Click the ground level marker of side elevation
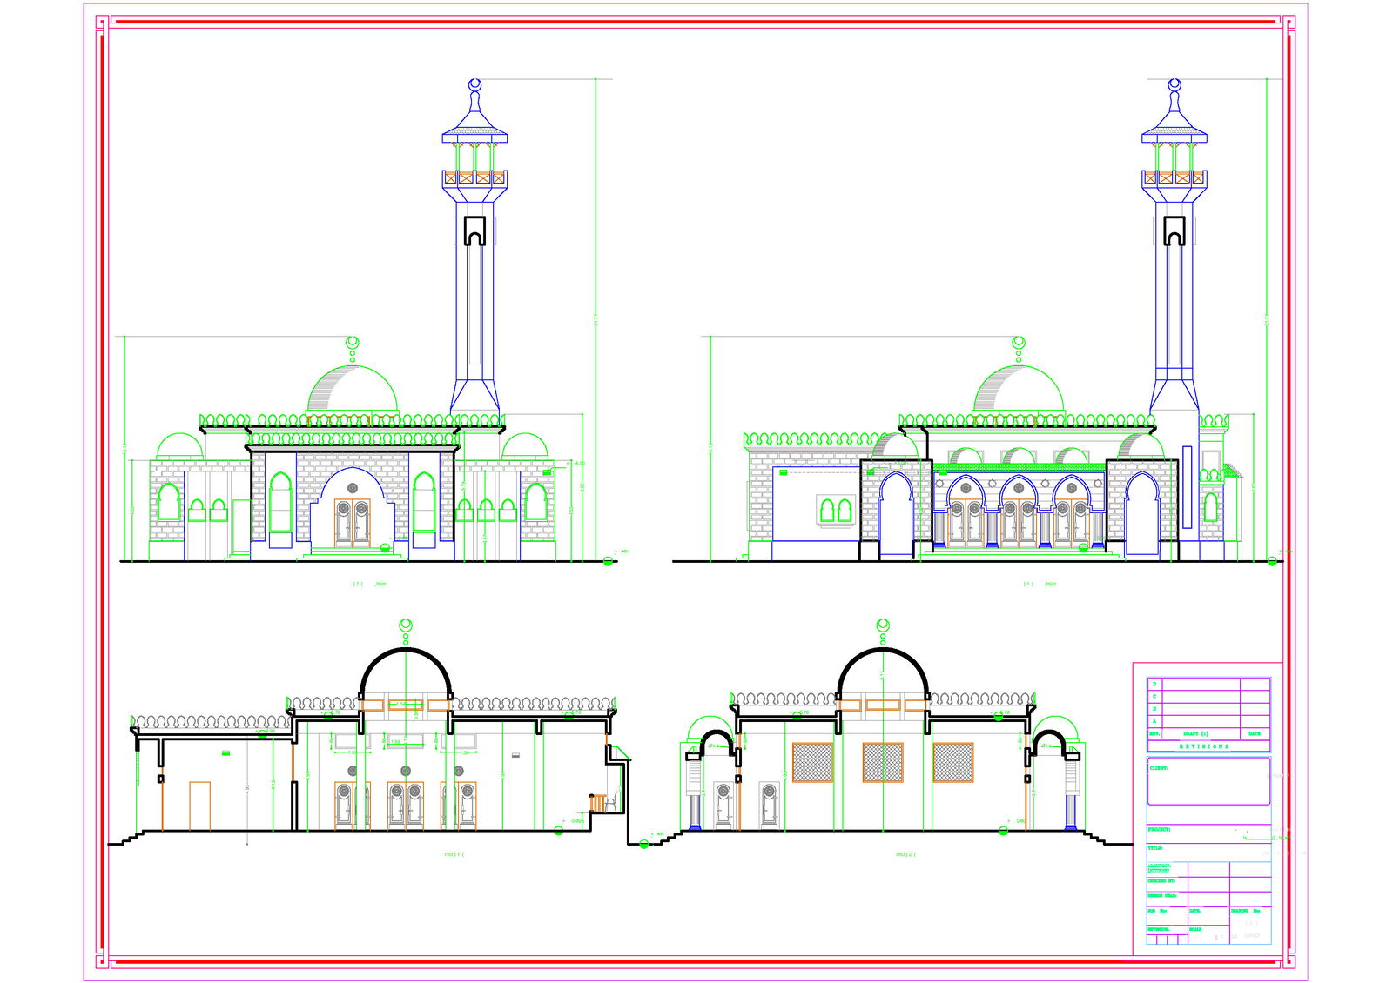 tap(1272, 561)
